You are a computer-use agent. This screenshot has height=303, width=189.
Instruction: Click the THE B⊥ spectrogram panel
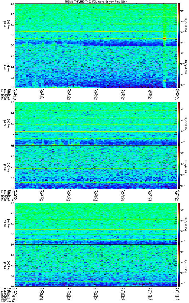point(96,223)
